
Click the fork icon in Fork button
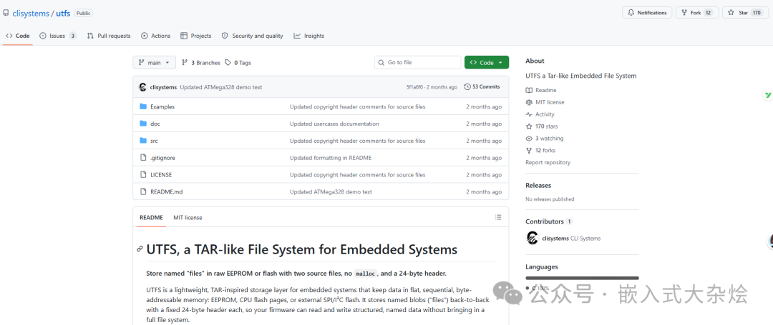(684, 13)
